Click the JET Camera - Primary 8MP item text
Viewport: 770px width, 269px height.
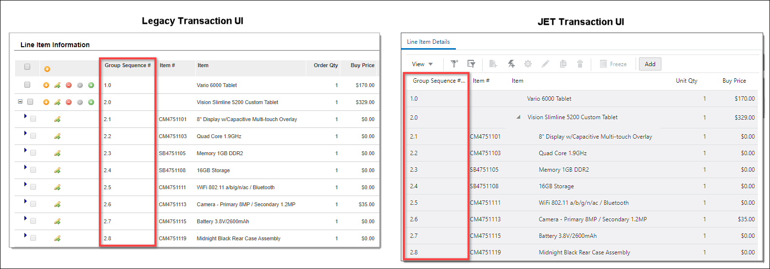coord(593,219)
